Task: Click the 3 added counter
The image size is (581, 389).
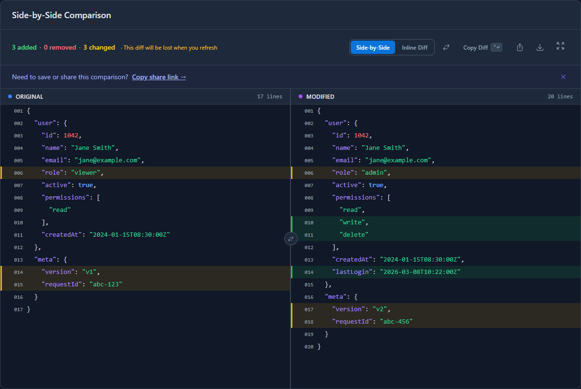Action: (x=24, y=47)
